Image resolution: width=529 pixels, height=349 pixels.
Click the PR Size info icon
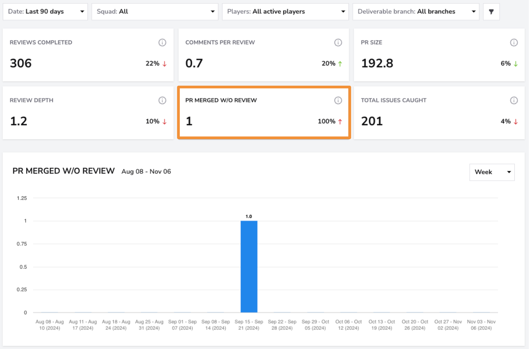click(x=514, y=43)
